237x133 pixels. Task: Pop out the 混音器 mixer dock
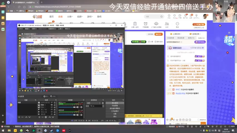84,100
